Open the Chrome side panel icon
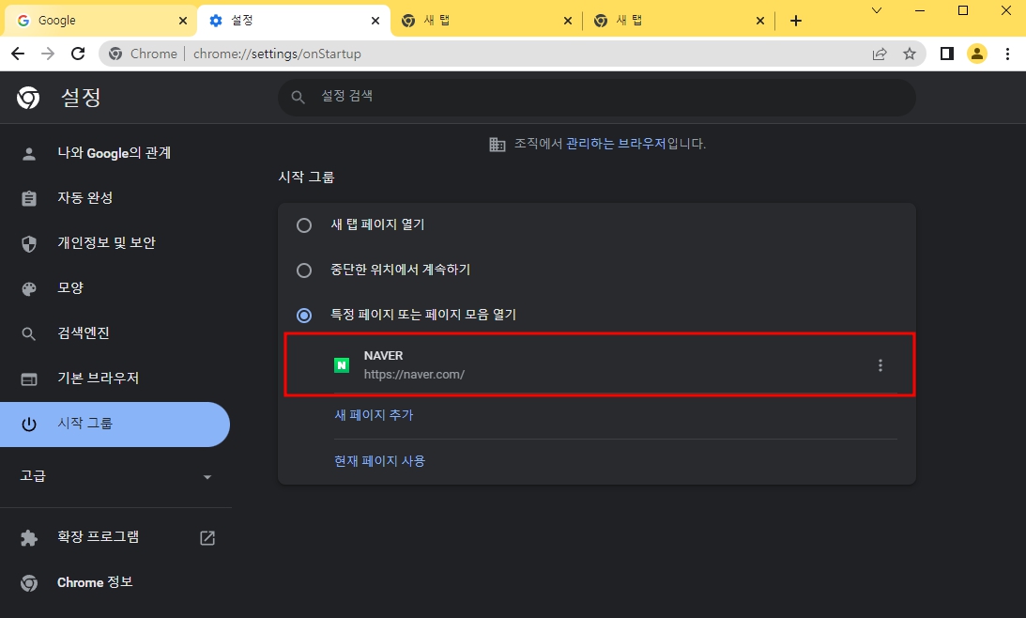Viewport: 1026px width, 618px height. tap(947, 54)
